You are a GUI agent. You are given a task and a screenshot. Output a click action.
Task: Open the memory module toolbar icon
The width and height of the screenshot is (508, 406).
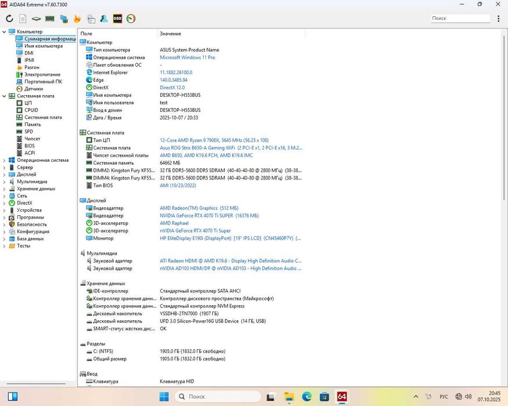click(x=49, y=19)
